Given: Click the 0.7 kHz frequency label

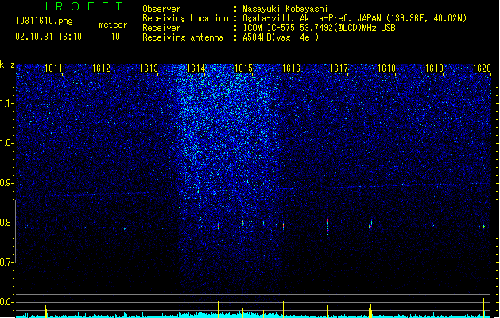Looking at the screenshot, I should (7, 262).
